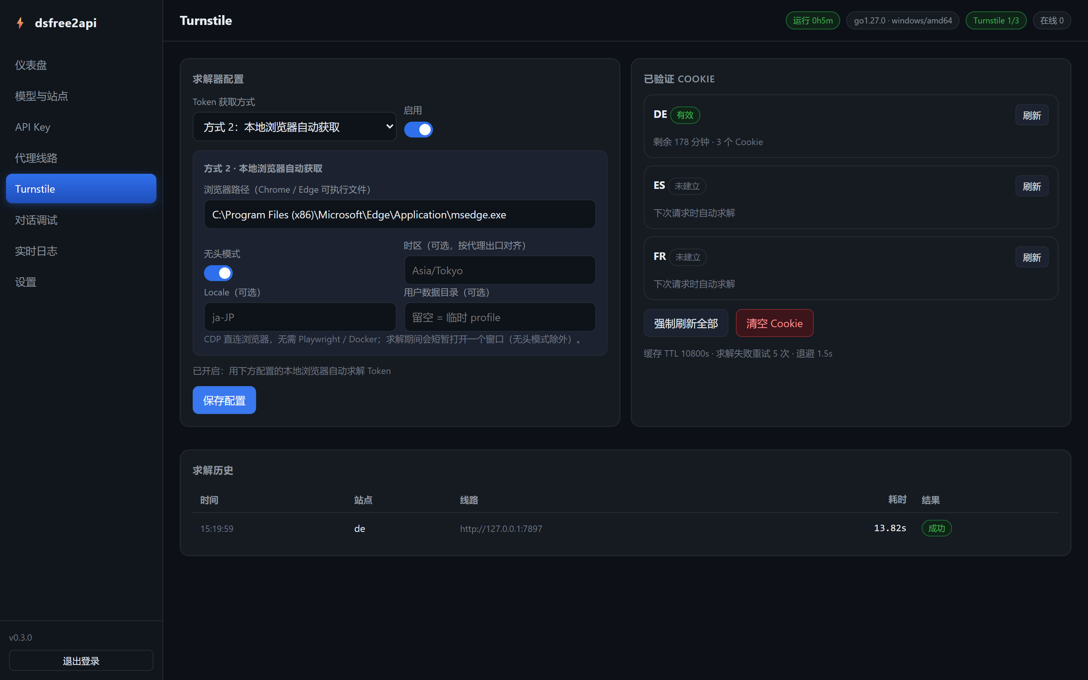This screenshot has width=1088, height=680.
Task: Click the 13.82s duration value
Action: pos(890,529)
